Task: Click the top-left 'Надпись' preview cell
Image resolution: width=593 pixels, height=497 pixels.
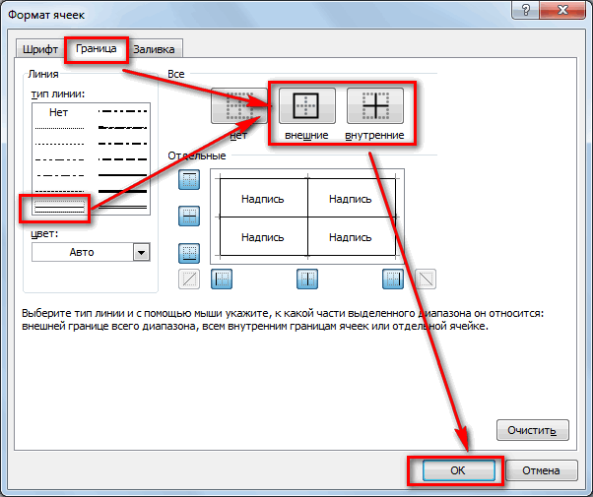Action: tap(263, 199)
